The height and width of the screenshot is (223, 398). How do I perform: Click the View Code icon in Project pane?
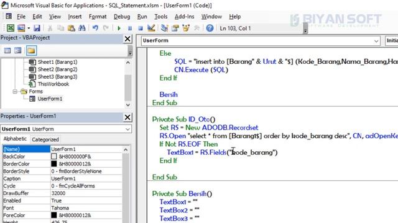pyautogui.click(x=7, y=51)
